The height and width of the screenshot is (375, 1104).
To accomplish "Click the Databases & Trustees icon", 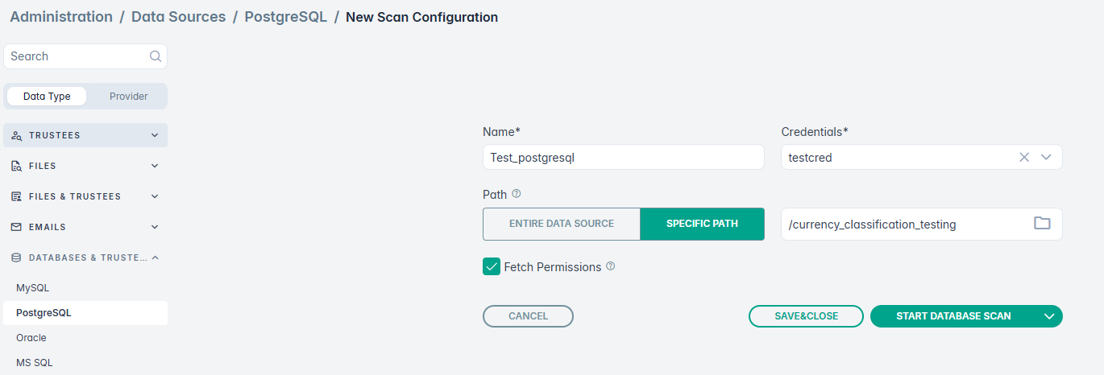I will pos(16,258).
